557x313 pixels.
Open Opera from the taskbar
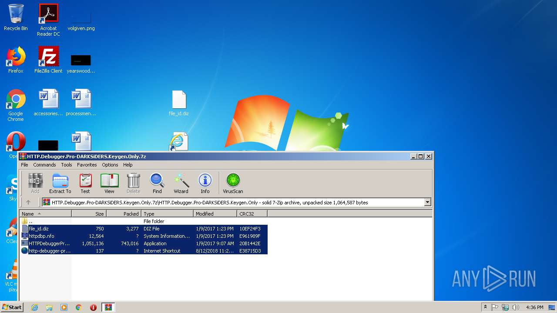coord(93,307)
